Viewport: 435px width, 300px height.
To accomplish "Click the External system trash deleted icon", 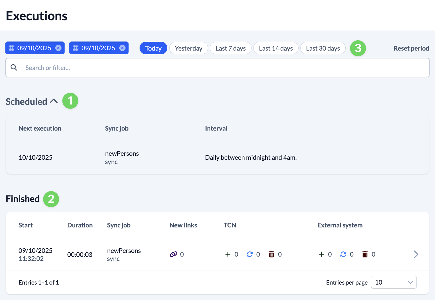I will [x=365, y=254].
